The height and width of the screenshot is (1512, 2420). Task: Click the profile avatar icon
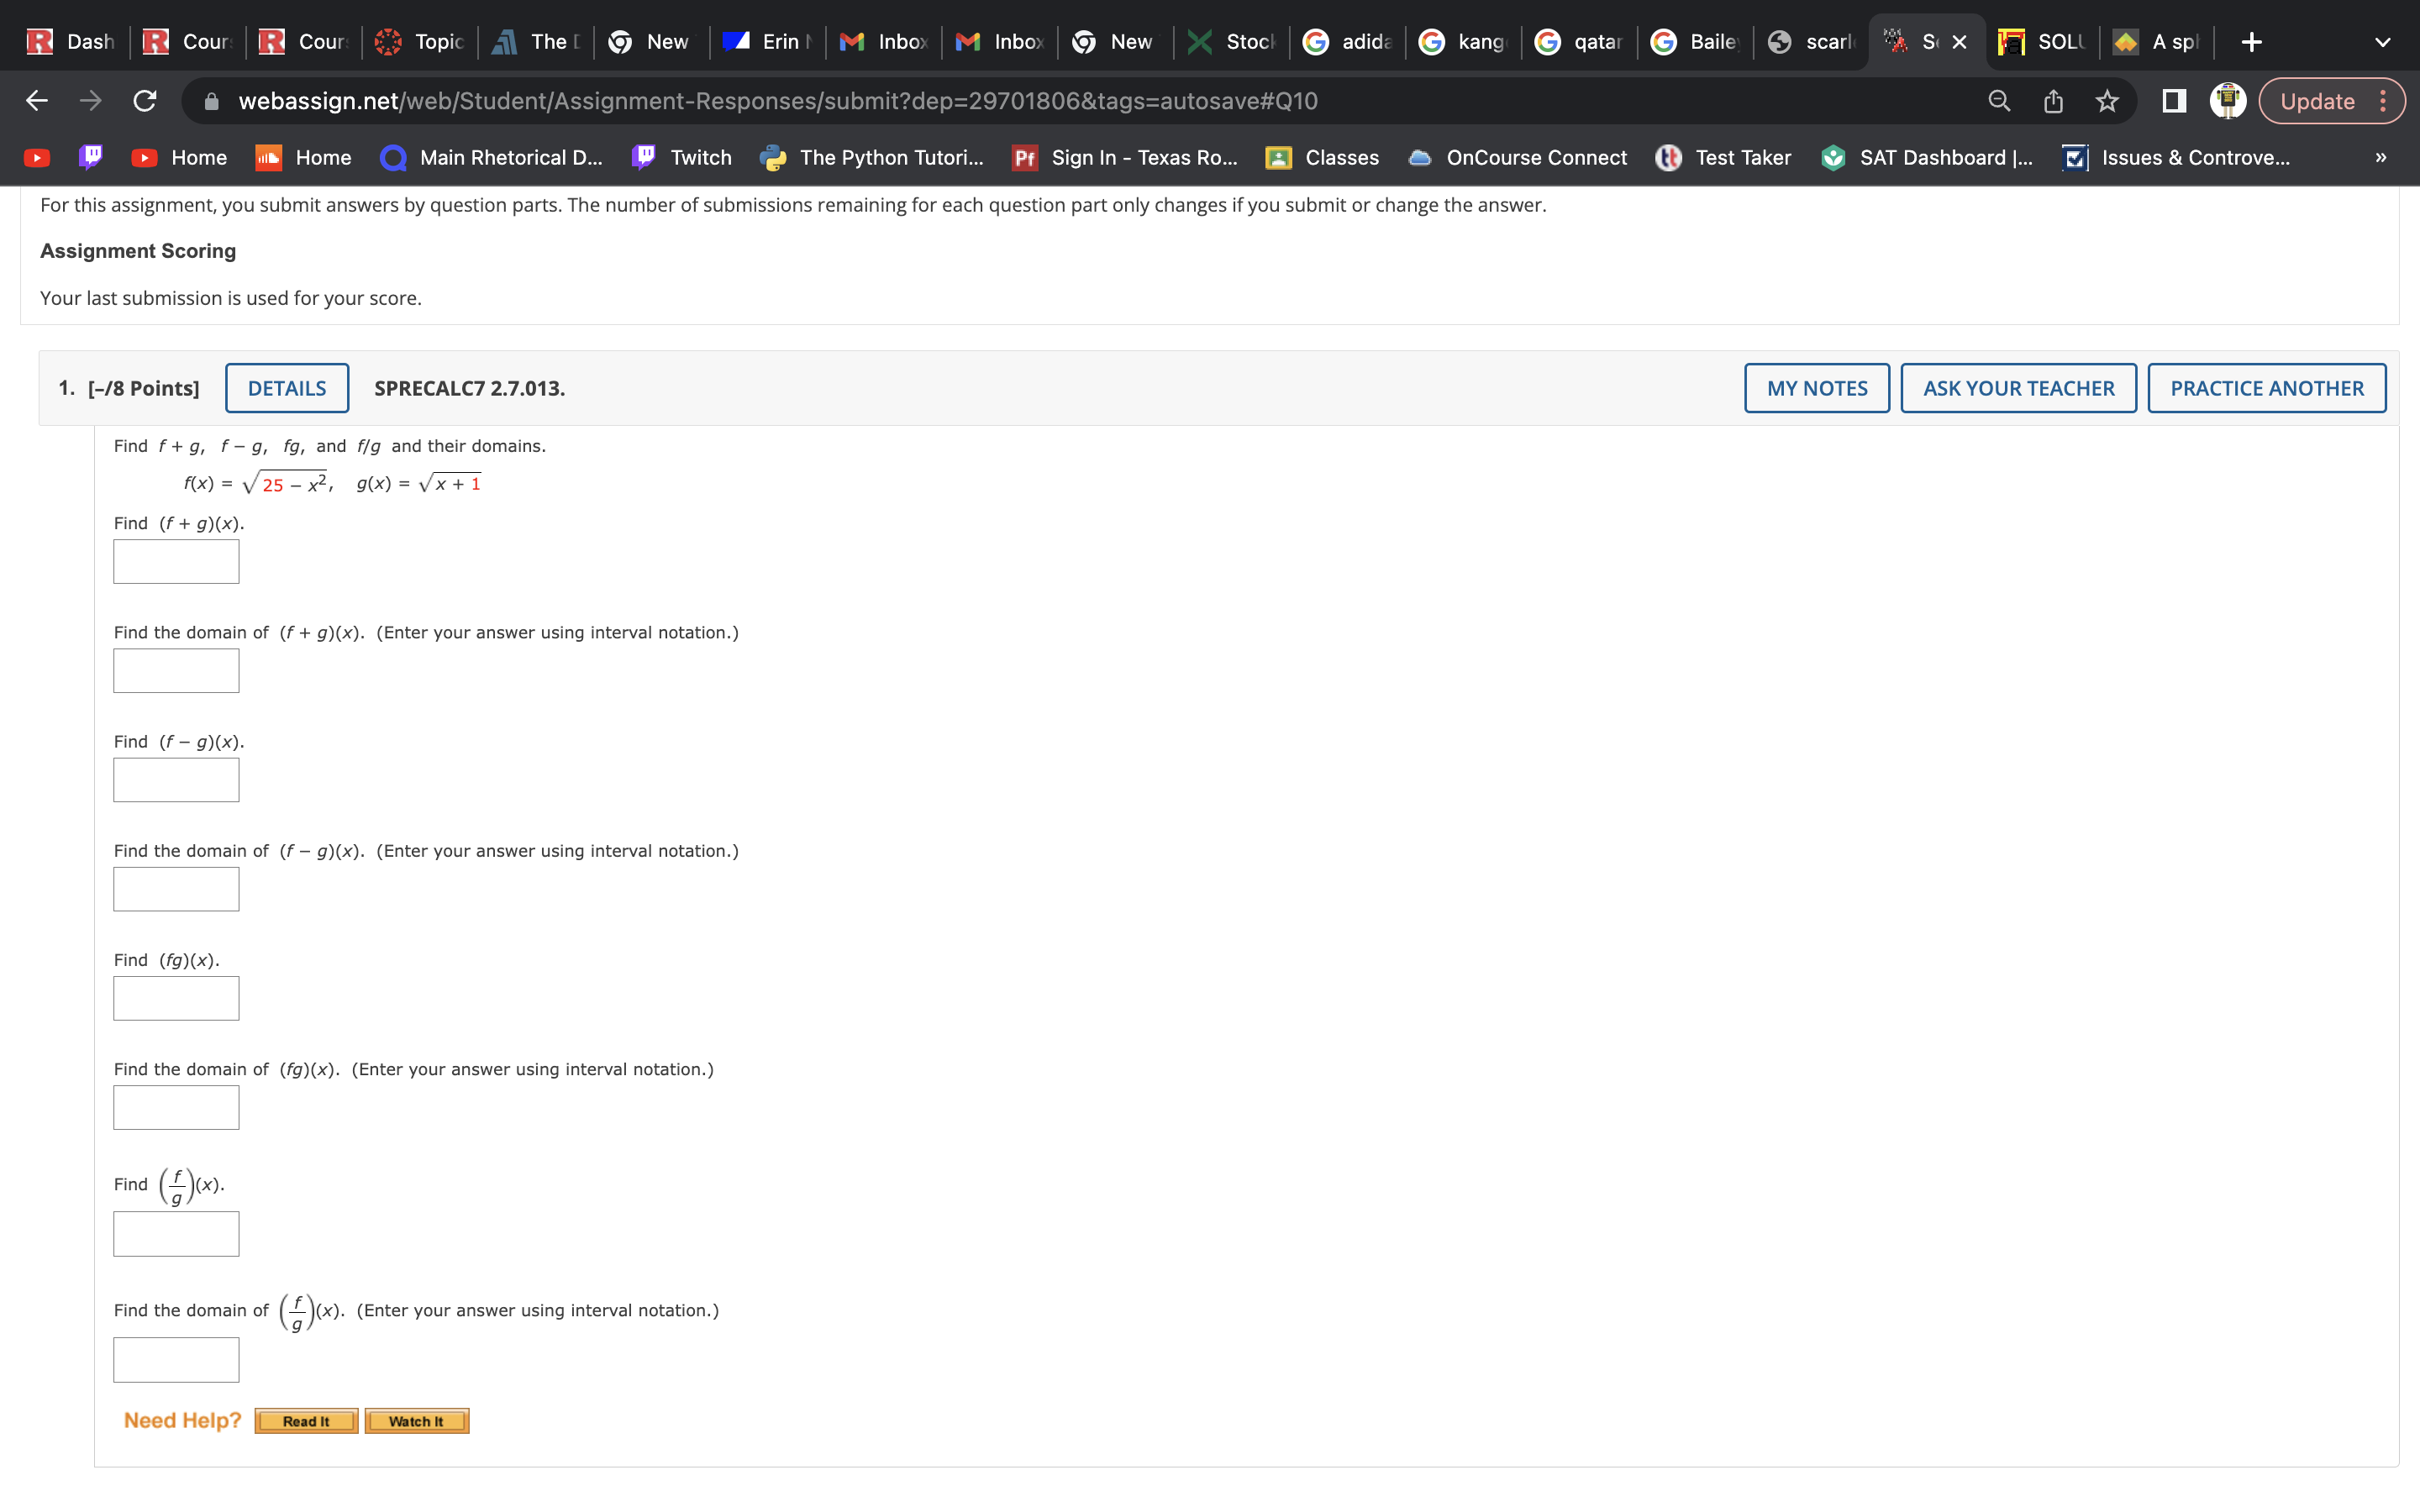click(2227, 101)
